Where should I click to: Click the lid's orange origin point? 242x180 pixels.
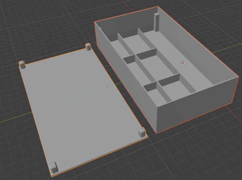click(x=107, y=87)
